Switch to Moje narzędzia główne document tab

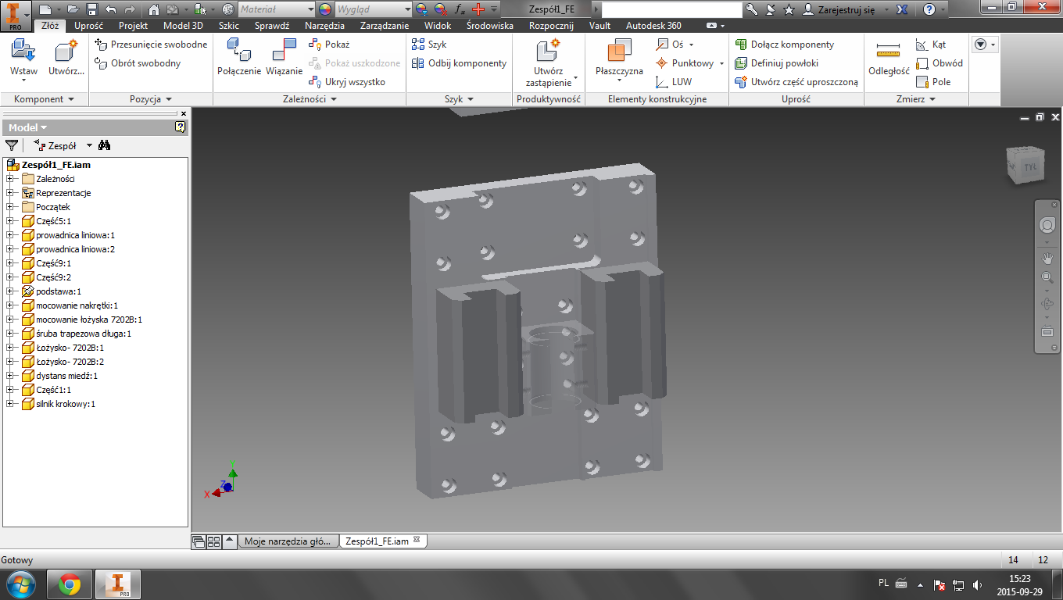click(x=288, y=541)
